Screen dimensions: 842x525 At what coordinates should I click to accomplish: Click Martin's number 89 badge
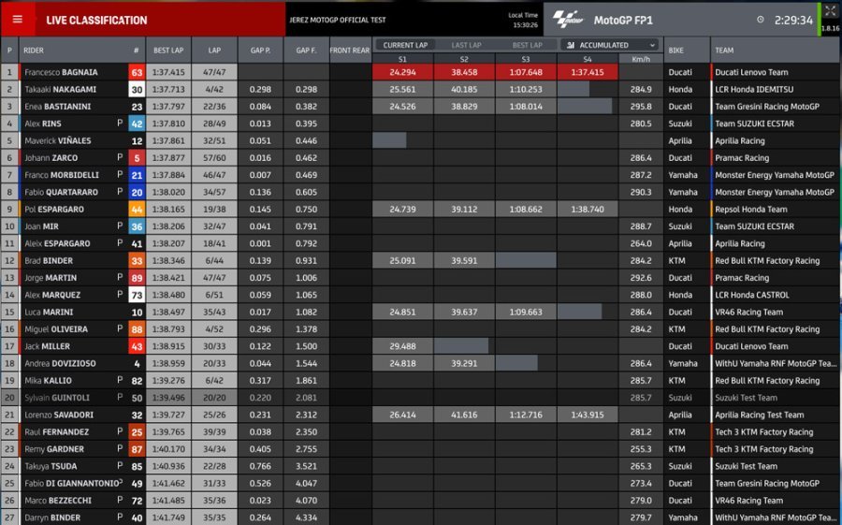(x=137, y=278)
